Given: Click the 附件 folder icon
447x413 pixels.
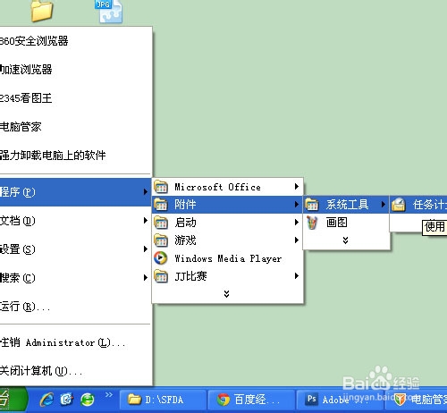Looking at the screenshot, I should [161, 205].
